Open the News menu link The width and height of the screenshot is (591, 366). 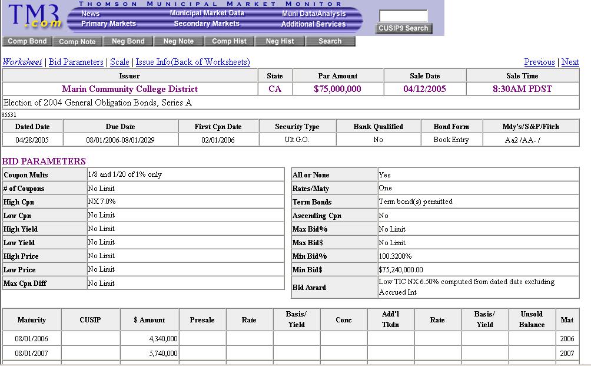coord(91,14)
